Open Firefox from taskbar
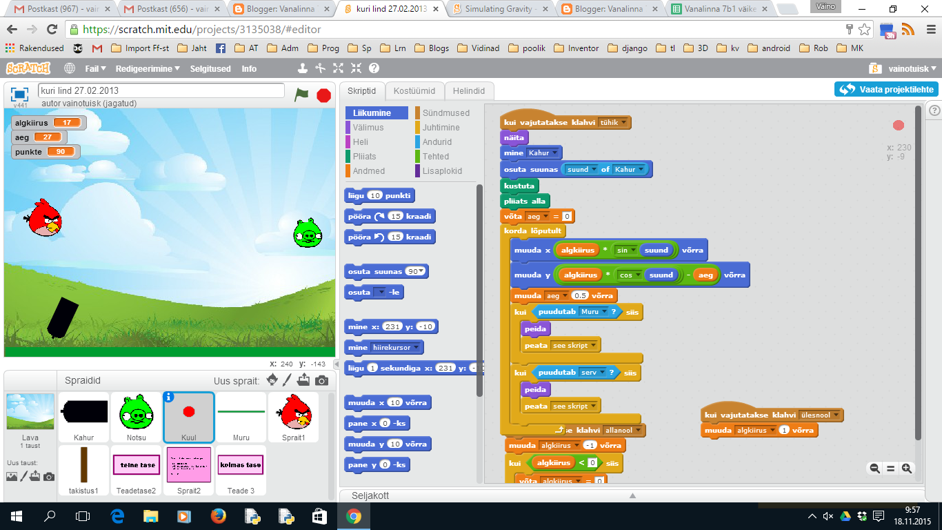The height and width of the screenshot is (530, 942). [219, 516]
